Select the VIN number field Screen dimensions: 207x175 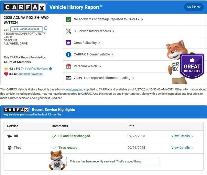pyautogui.click(x=27, y=29)
